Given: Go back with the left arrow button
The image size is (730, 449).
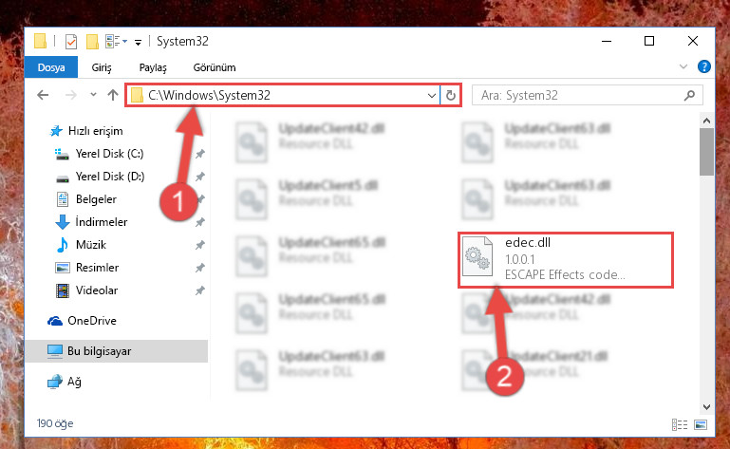Looking at the screenshot, I should point(43,96).
